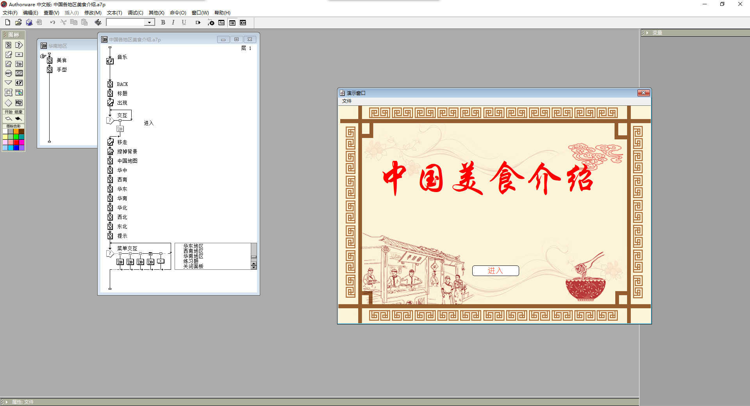Click the Open file toolbar icon
The width and height of the screenshot is (750, 406).
coord(18,23)
